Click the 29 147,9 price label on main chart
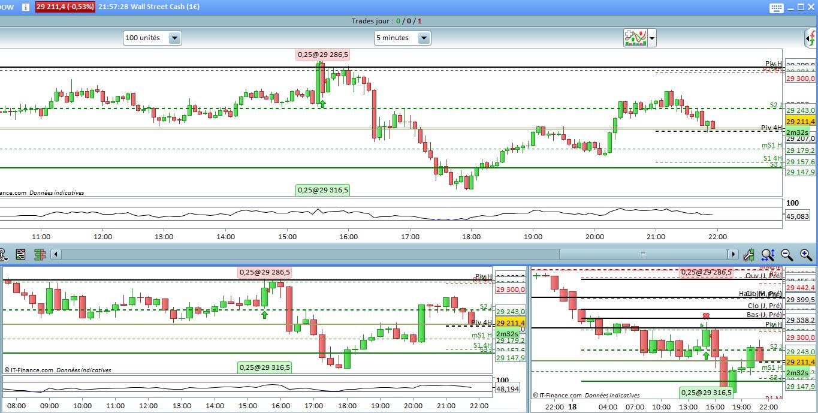The height and width of the screenshot is (413, 818). [801, 172]
